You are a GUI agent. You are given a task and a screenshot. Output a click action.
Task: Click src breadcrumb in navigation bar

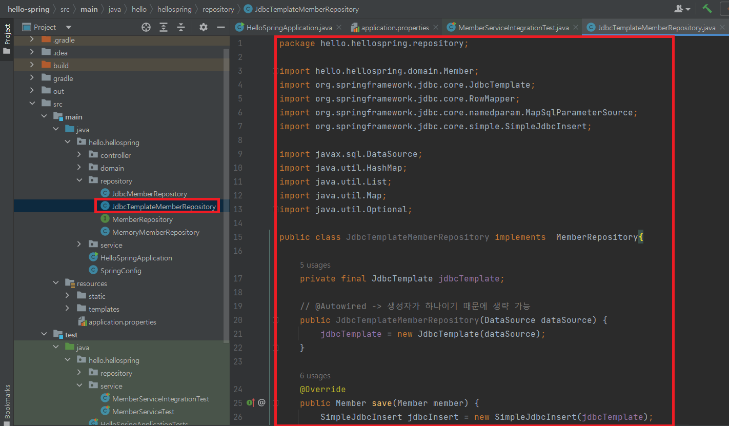coord(65,9)
